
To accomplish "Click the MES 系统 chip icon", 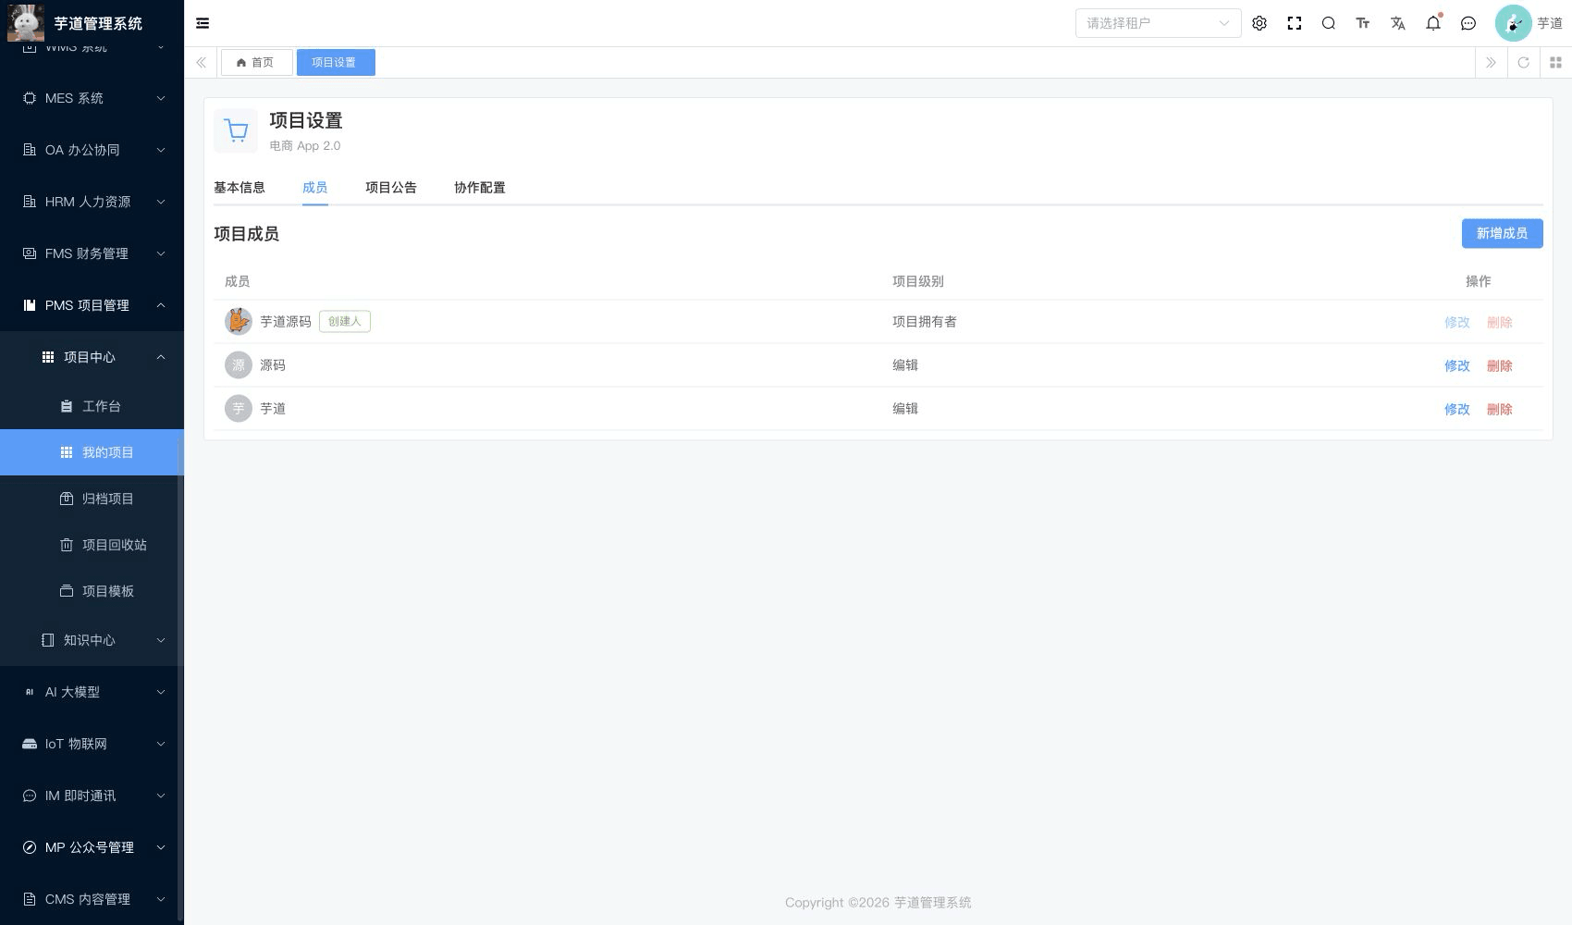I will (30, 98).
